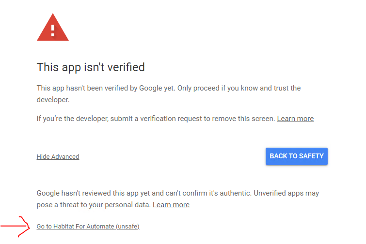The width and height of the screenshot is (366, 244).
Task: Click the "(unsafe)" part of the bottom link
Action: pyautogui.click(x=127, y=227)
